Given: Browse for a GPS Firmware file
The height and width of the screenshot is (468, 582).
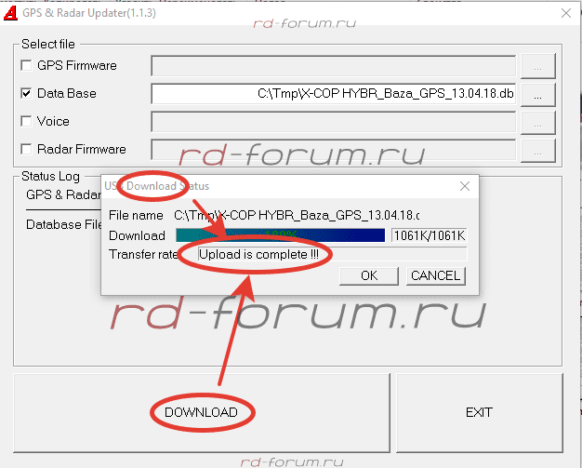Looking at the screenshot, I should pos(537,66).
